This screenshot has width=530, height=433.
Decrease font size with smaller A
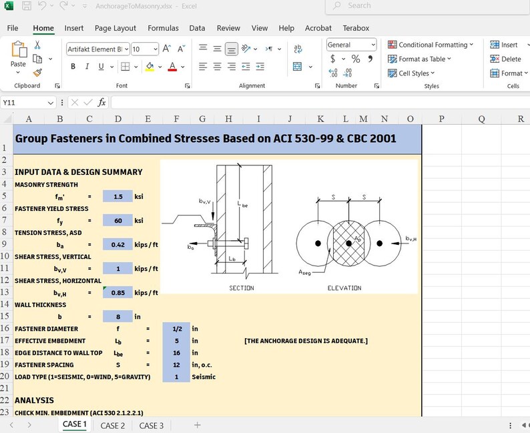(181, 49)
